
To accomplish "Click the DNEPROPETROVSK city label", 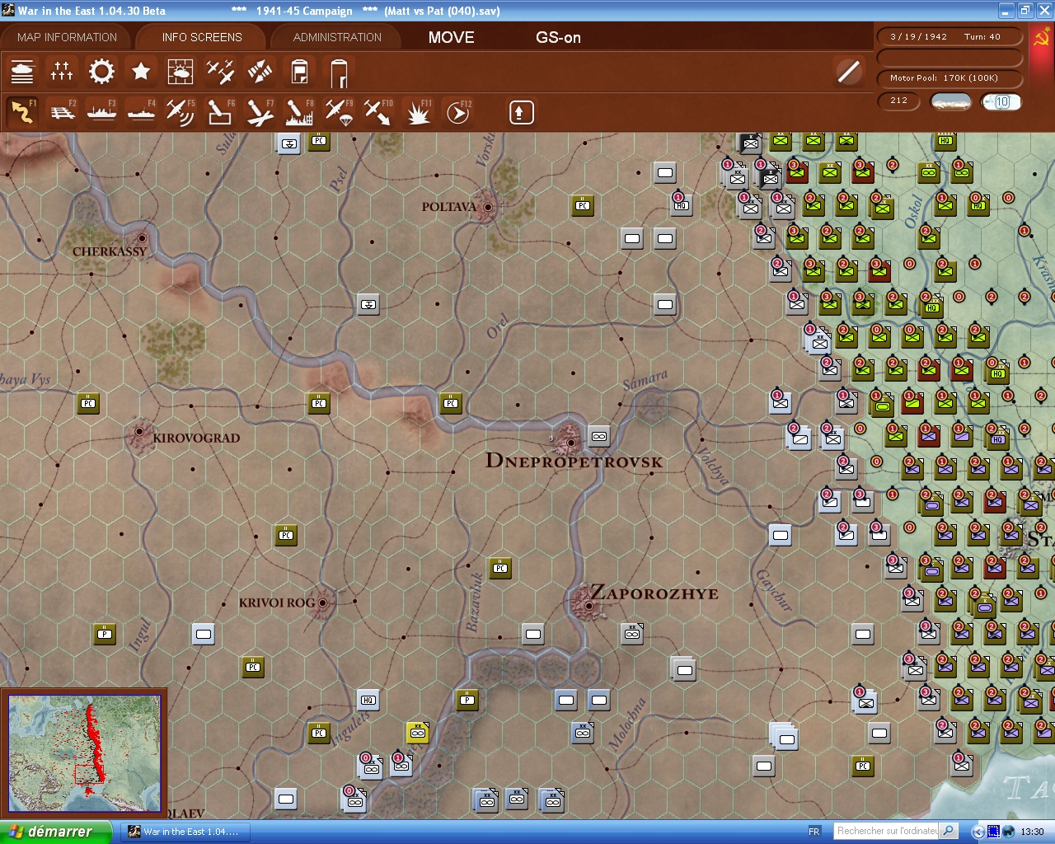I will [574, 461].
